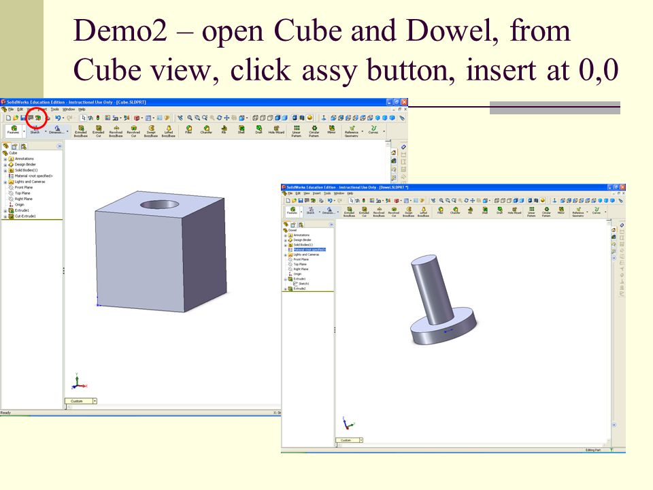Open Hole Wizard in Cube window
The height and width of the screenshot is (490, 653).
[276, 129]
